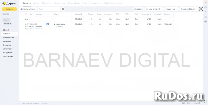208x105 pixels.
Task: Click Добавить кампанию button
Action: [28, 9]
